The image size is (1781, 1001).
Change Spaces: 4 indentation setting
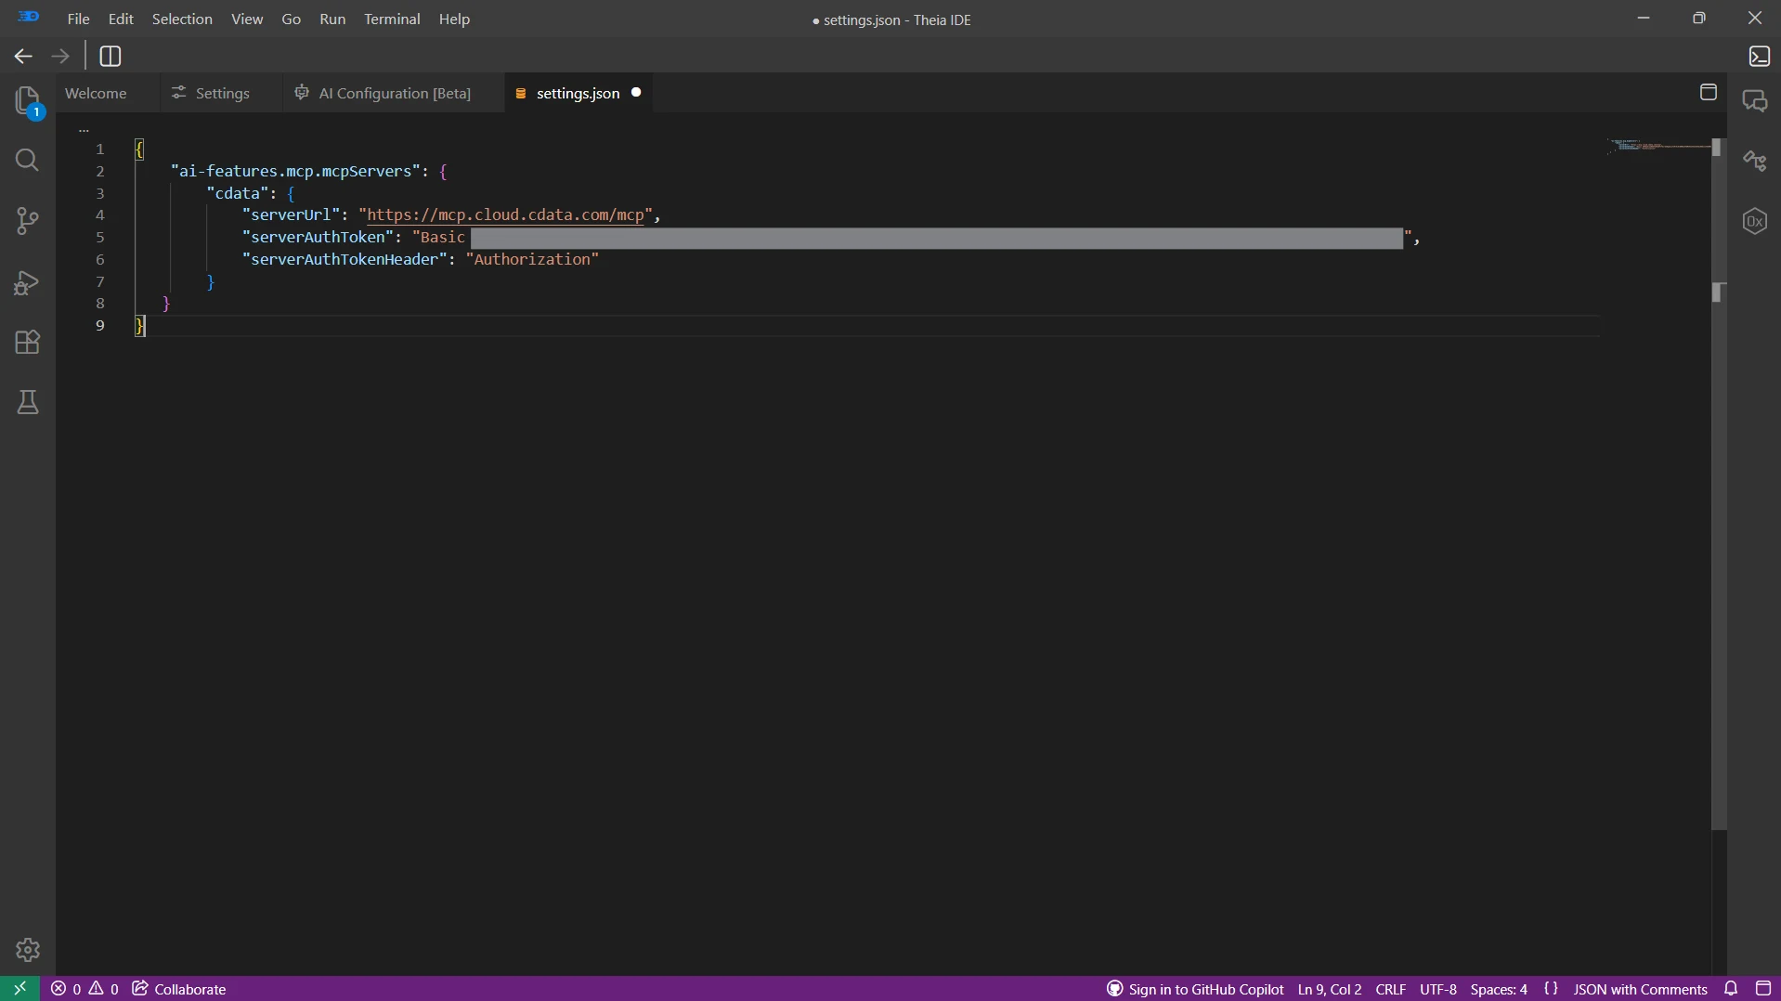coord(1499,990)
